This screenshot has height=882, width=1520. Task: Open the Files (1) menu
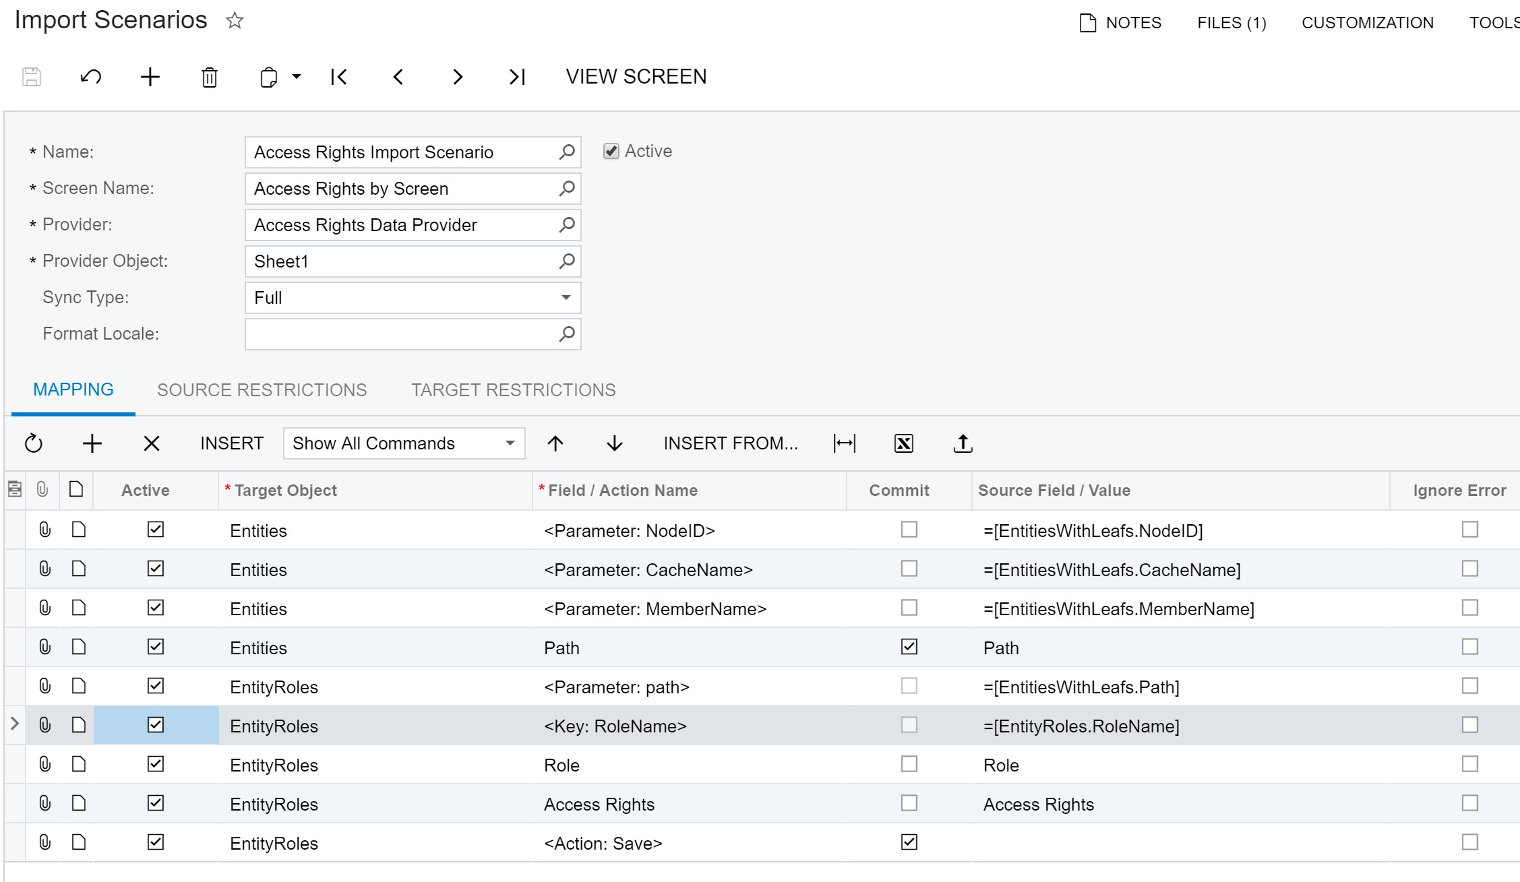1230,22
